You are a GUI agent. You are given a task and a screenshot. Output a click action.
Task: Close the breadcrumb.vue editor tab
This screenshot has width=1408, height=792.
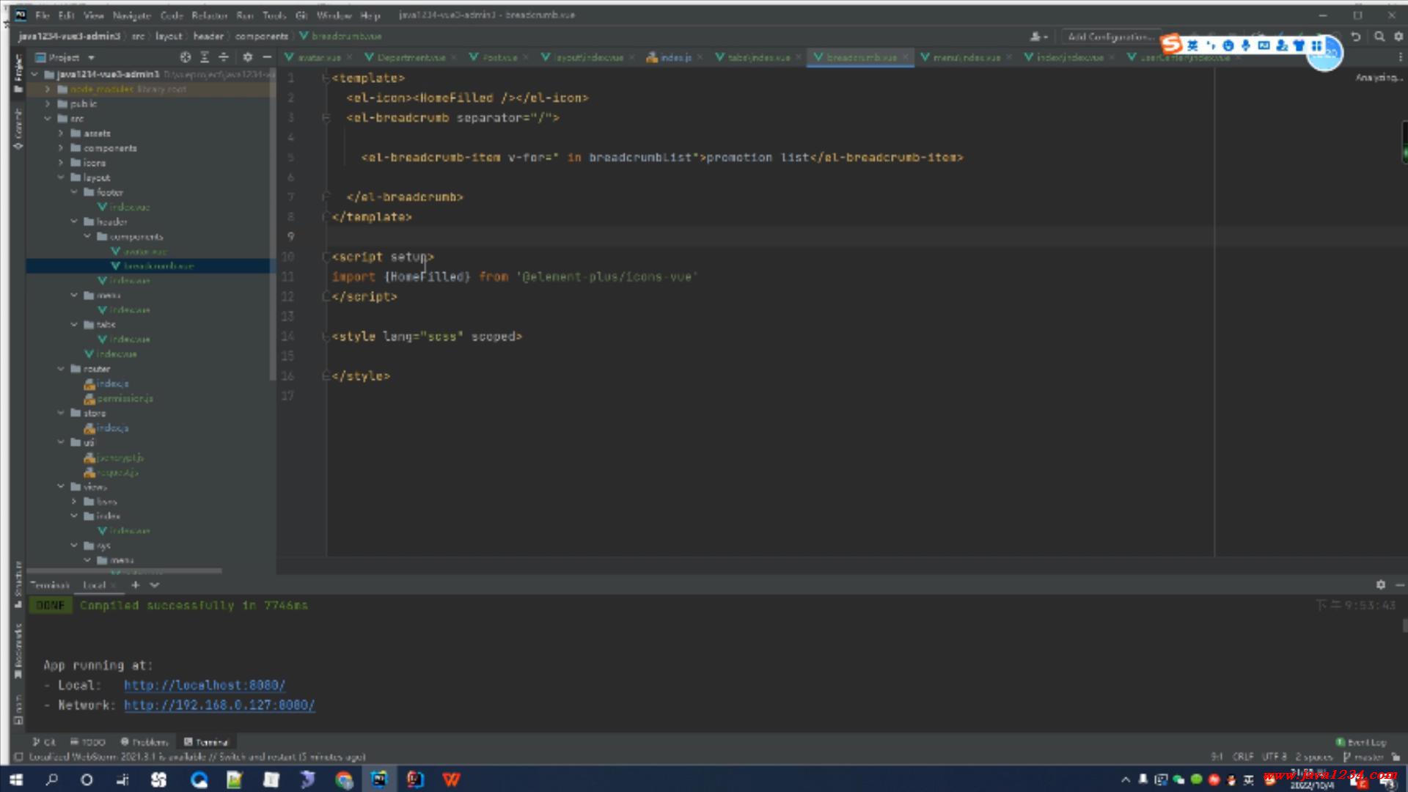(x=906, y=57)
